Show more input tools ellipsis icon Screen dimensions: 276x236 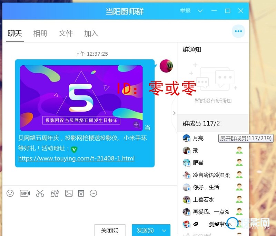click(x=93, y=193)
